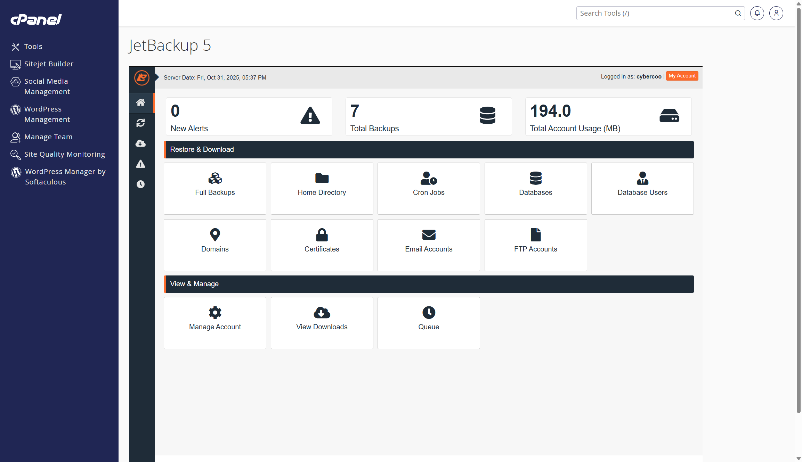Open the queue clock sidebar icon
The height and width of the screenshot is (462, 802).
pyautogui.click(x=140, y=184)
